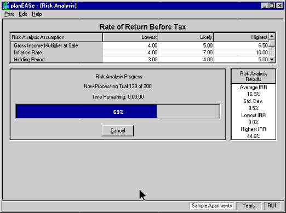This screenshot has width=286, height=213.
Task: Click the scroll down arrow of assumptions table
Action: click(272, 59)
